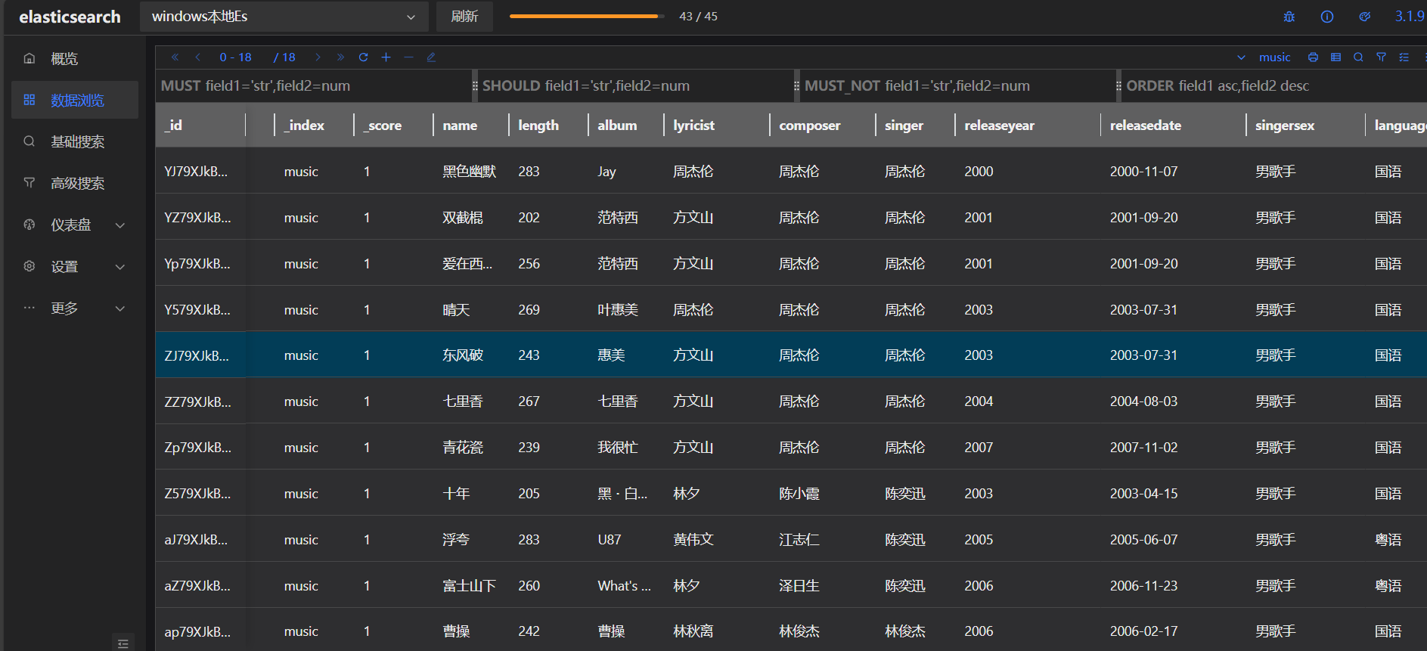Image resolution: width=1427 pixels, height=651 pixels.
Task: Focus the MUST_NOT query input field
Action: click(x=957, y=86)
